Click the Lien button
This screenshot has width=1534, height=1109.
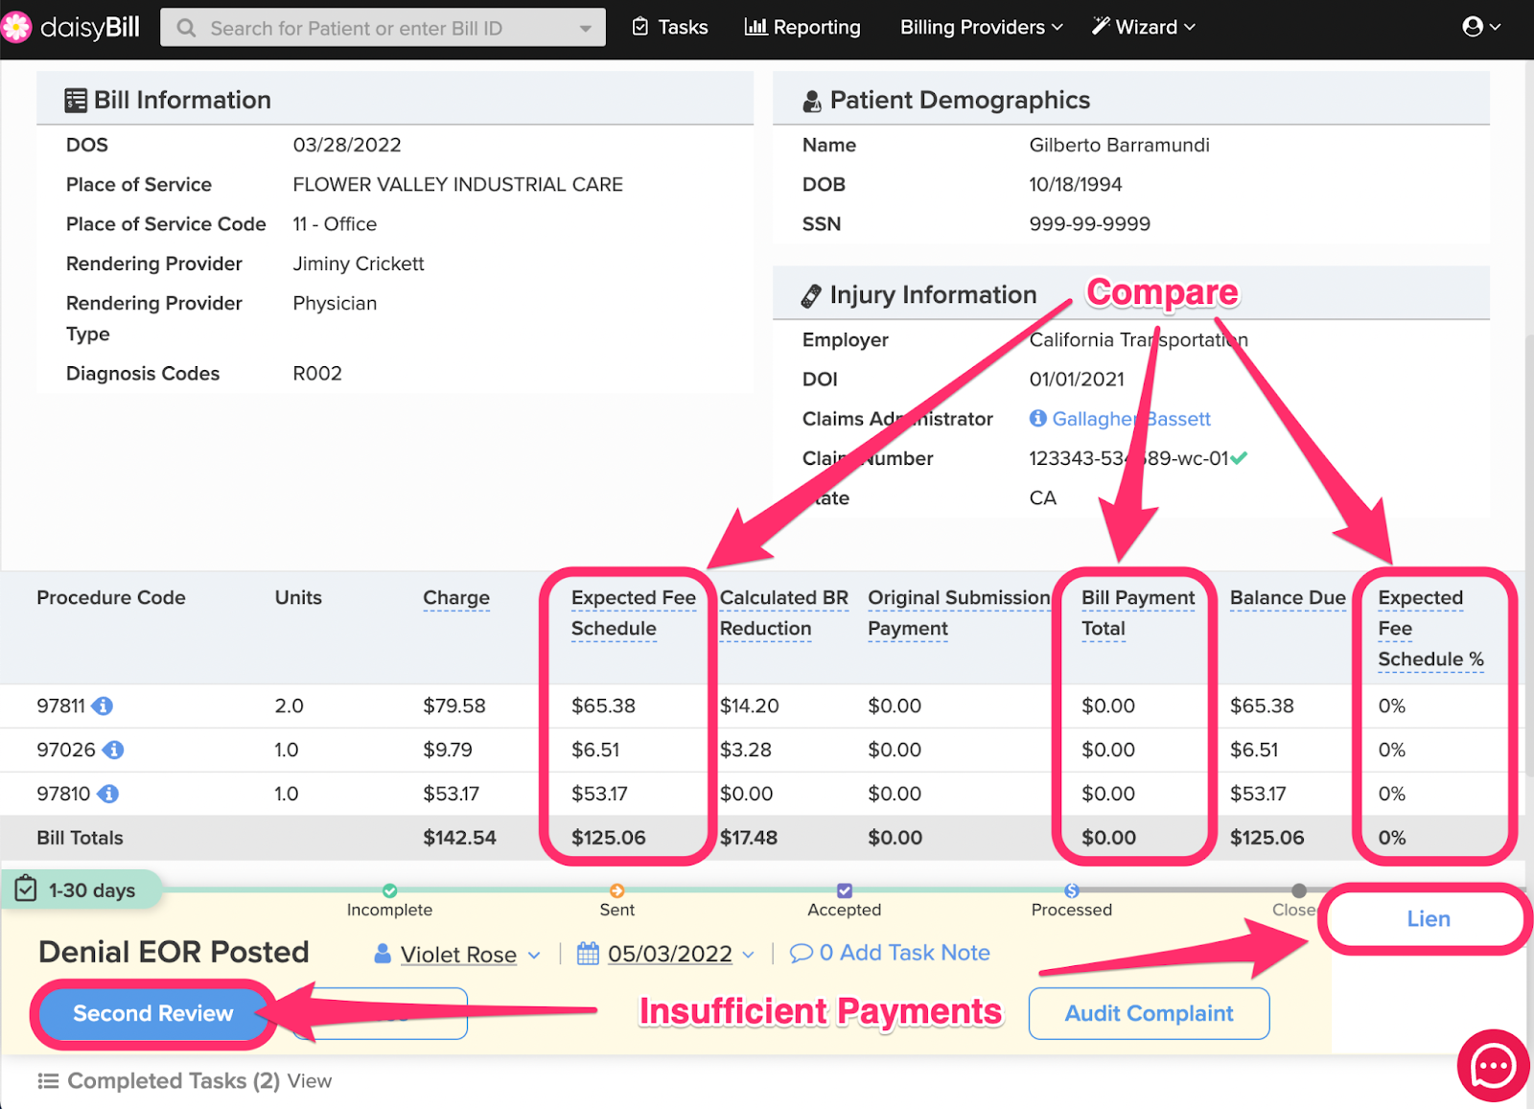[x=1428, y=919]
